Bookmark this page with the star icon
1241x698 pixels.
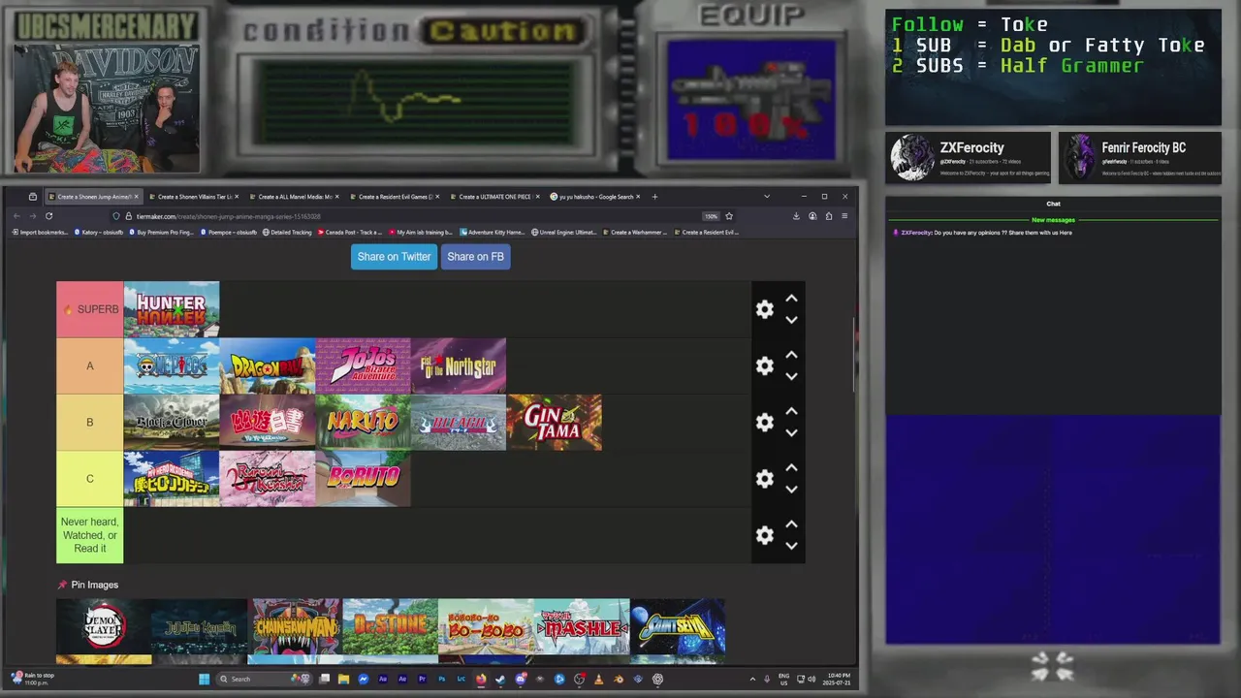click(729, 216)
